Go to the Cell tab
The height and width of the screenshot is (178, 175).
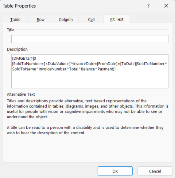tap(91, 19)
